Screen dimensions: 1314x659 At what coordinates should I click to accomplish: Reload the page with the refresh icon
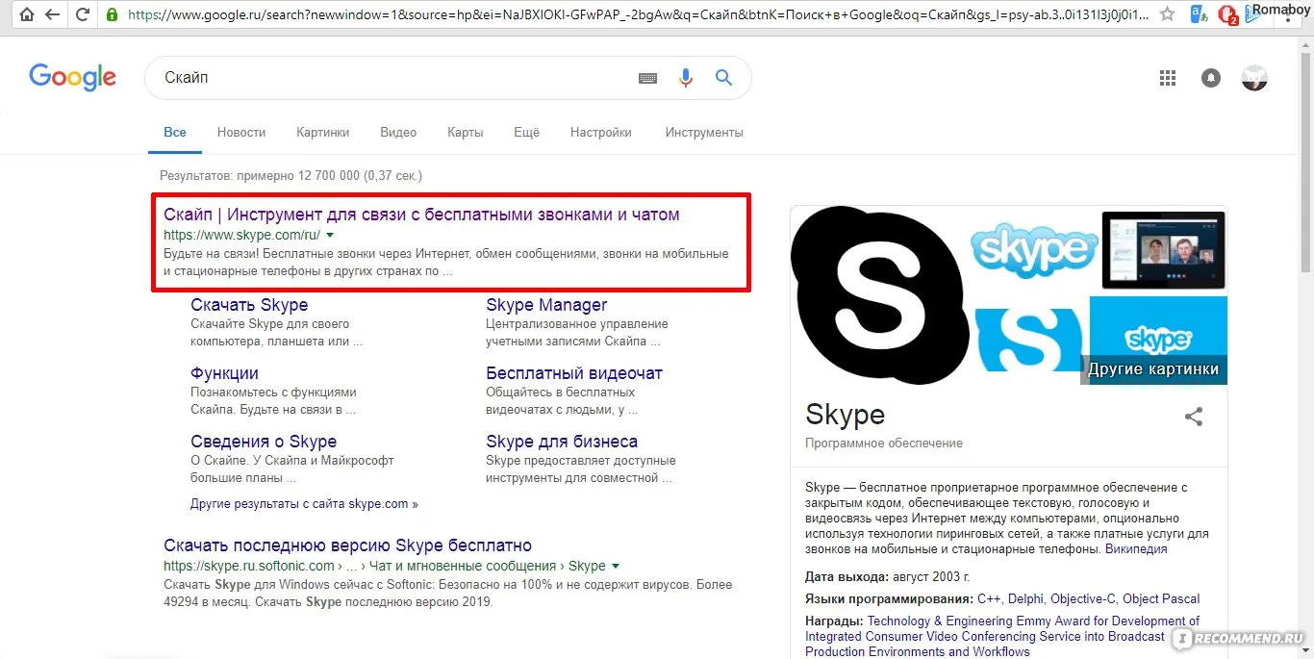83,14
